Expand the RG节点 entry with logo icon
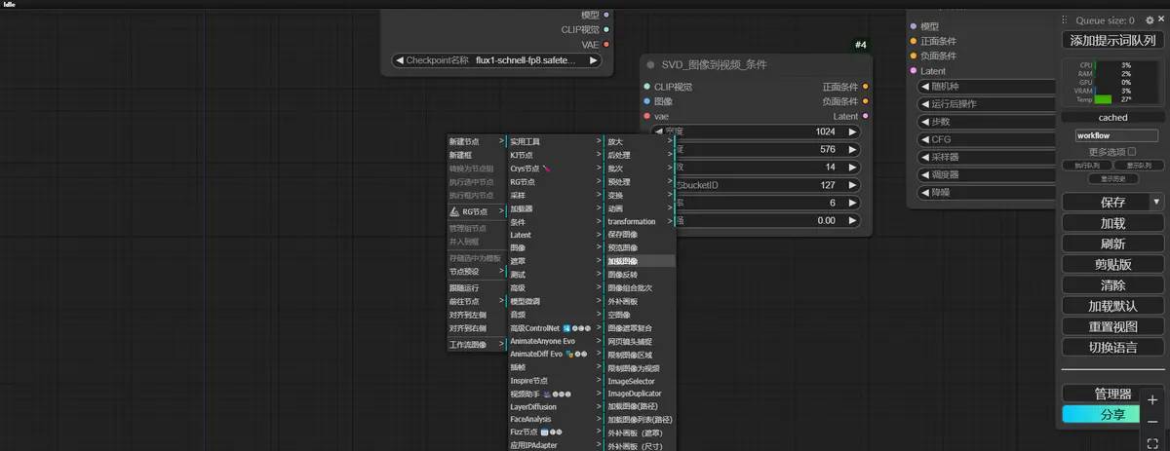The height and width of the screenshot is (451, 1170). point(477,211)
